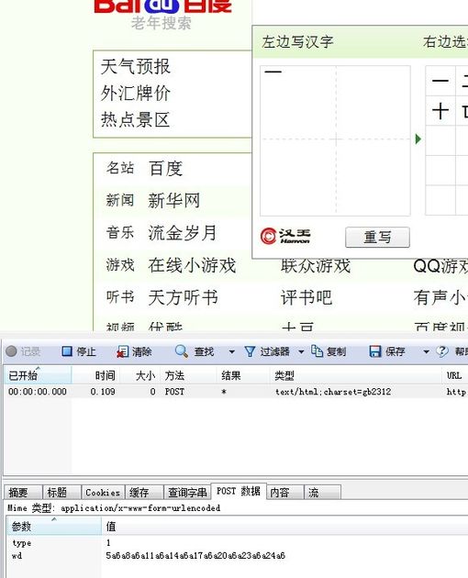Image resolution: width=468 pixels, height=578 pixels.
Task: Switch to the 查询字串 tab
Action: 187,493
